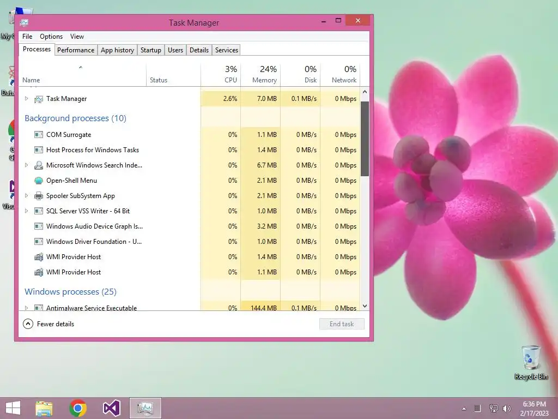Click the 3.2 MB memory cell
Image resolution: width=558 pixels, height=419 pixels.
point(260,226)
